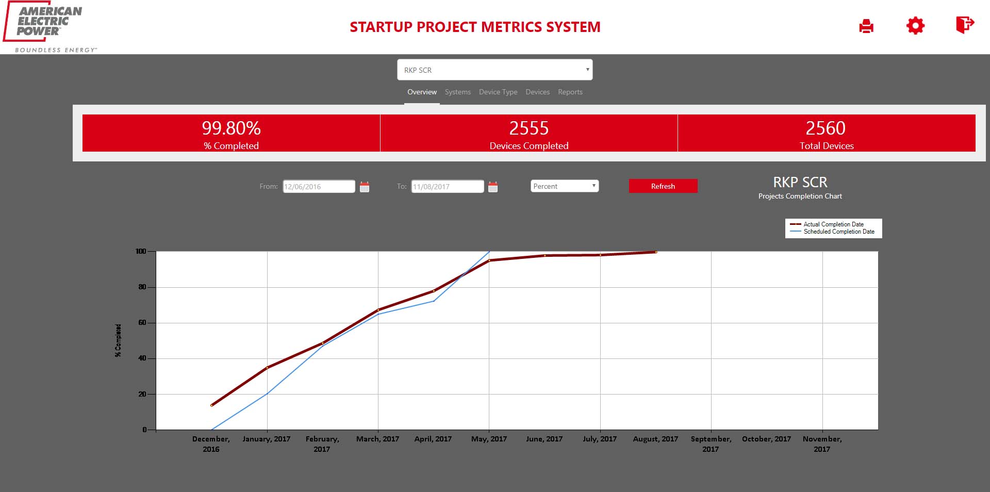Click the Devices Completed 2555 tile

point(529,133)
